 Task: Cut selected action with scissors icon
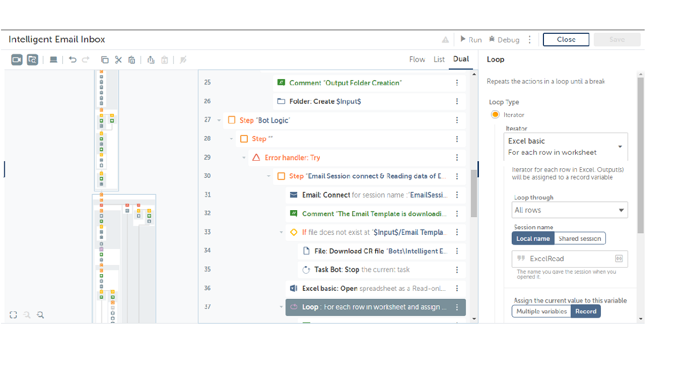118,60
